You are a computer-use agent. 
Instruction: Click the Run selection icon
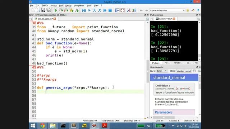[72, 10]
